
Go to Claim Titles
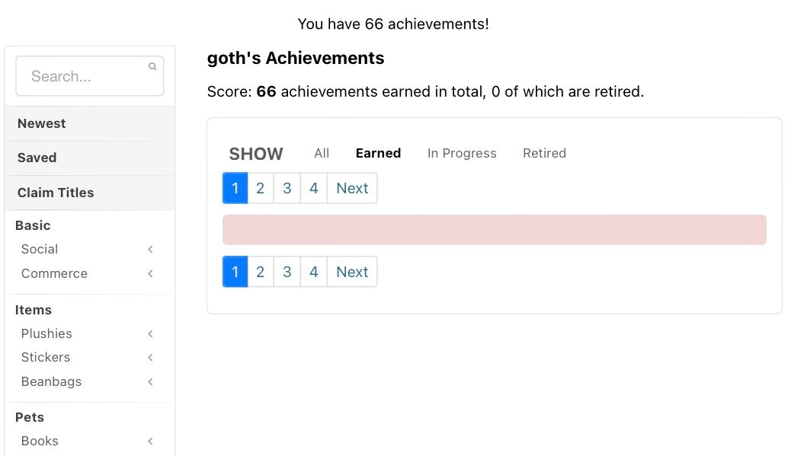click(56, 193)
